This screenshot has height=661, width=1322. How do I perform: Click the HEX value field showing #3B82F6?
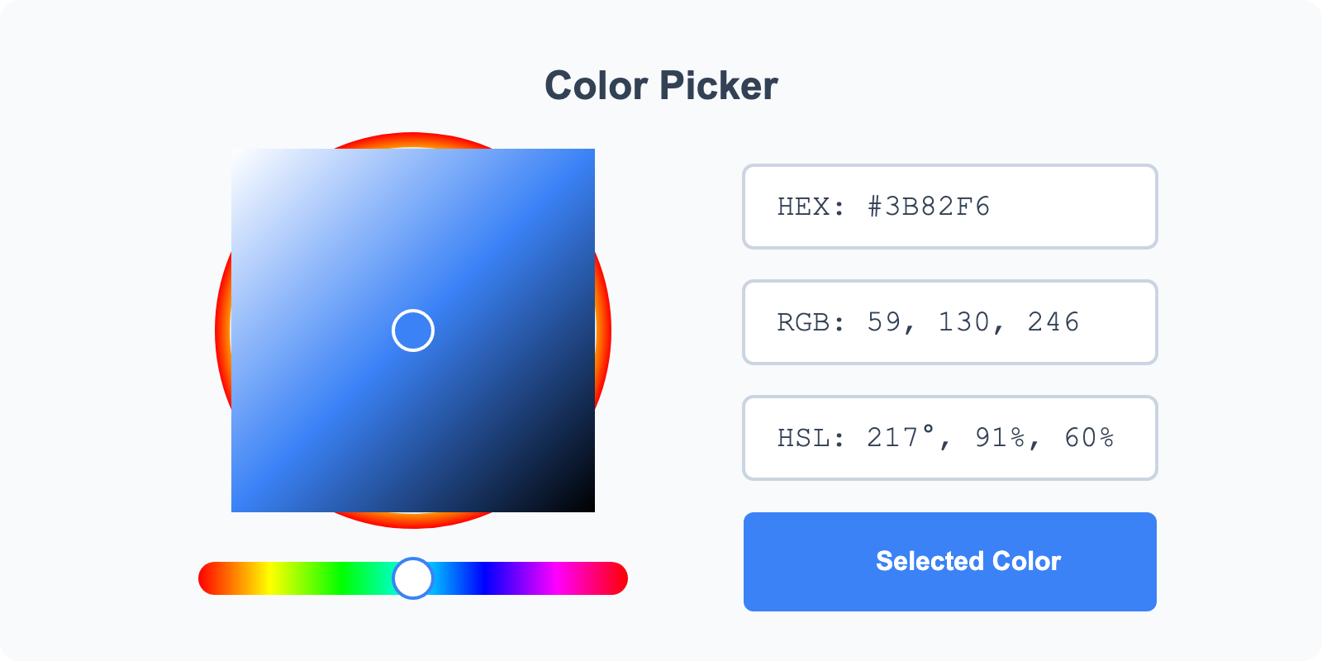pos(949,207)
